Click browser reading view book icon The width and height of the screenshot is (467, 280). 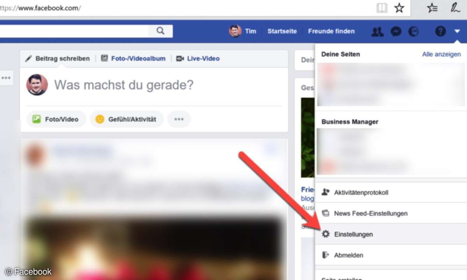point(382,8)
